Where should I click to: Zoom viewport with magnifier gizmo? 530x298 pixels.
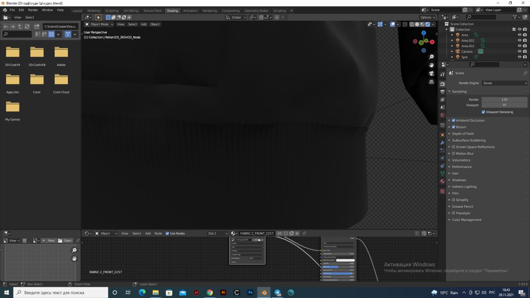click(431, 57)
